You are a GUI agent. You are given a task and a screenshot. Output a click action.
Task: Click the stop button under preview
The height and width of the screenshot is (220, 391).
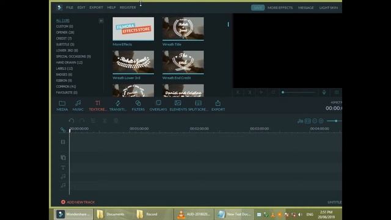coord(273,92)
